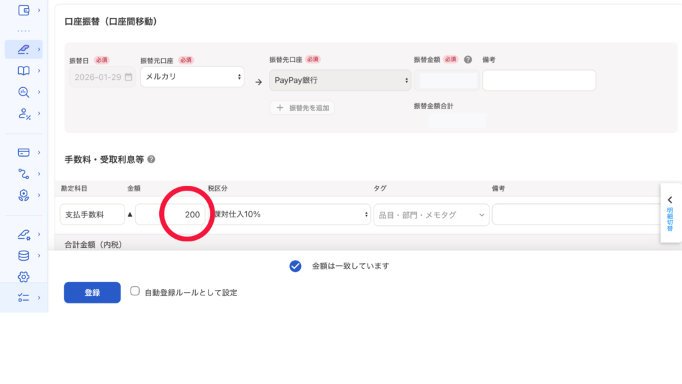Click the wallet icon in the sidebar

(24, 11)
